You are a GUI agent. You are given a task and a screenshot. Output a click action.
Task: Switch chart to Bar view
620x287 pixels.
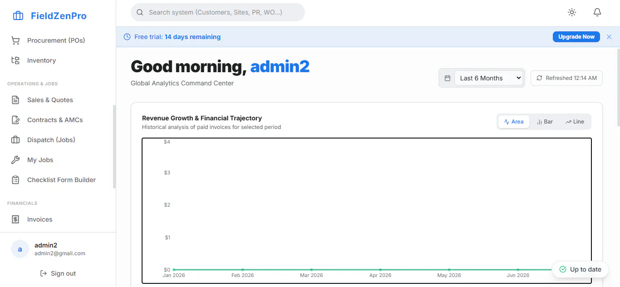[545, 122]
